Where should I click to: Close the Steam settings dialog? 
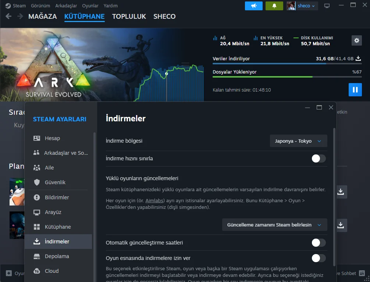point(331,107)
